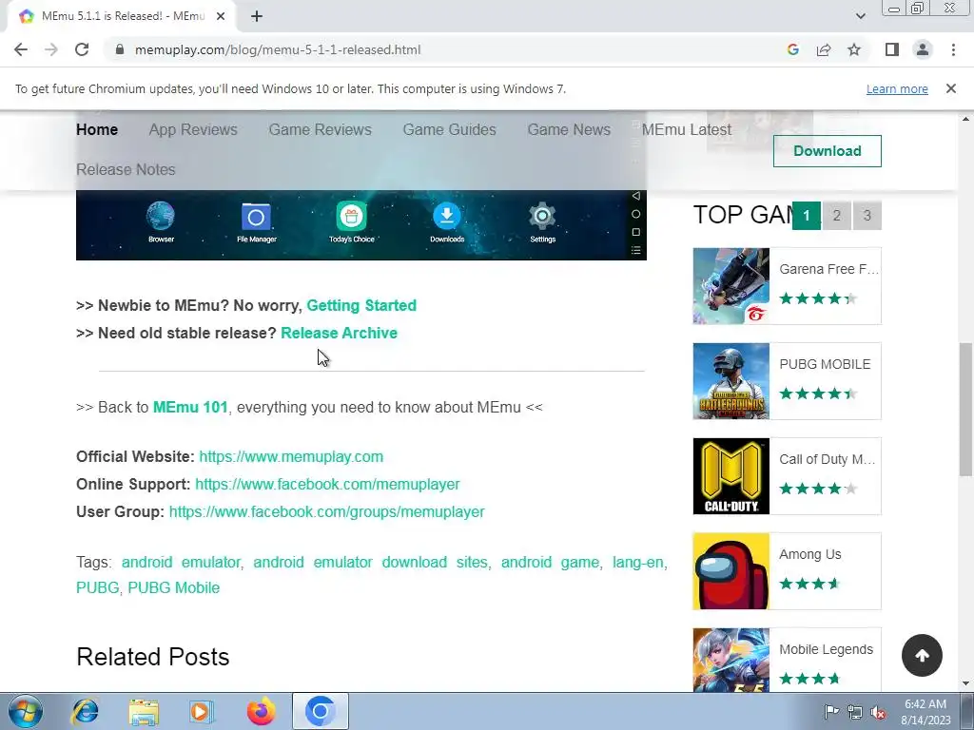The width and height of the screenshot is (974, 730).
Task: Show Top Games page 1
Action: click(x=807, y=216)
